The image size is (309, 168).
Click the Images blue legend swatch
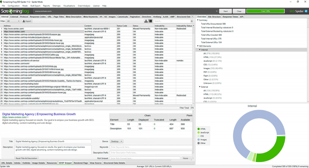click(x=198, y=139)
